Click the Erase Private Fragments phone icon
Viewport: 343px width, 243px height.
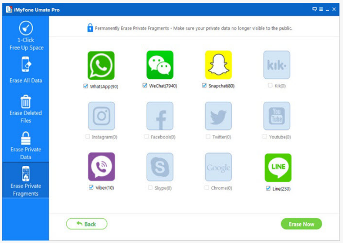pos(26,174)
